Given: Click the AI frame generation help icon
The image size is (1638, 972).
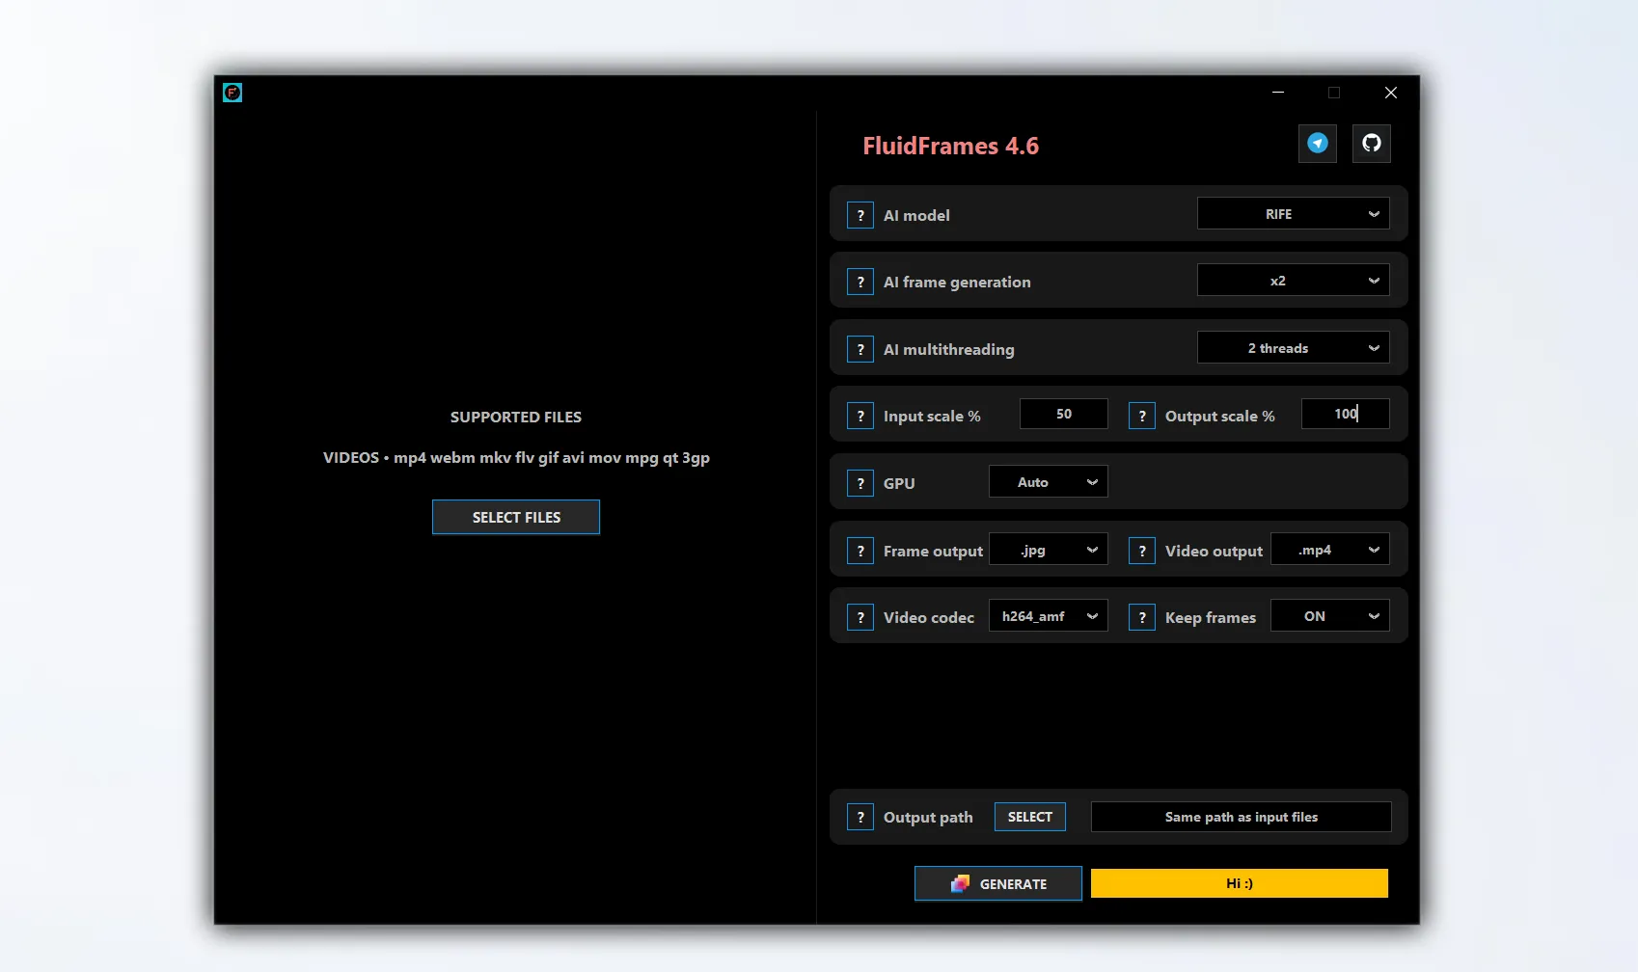Looking at the screenshot, I should (860, 282).
